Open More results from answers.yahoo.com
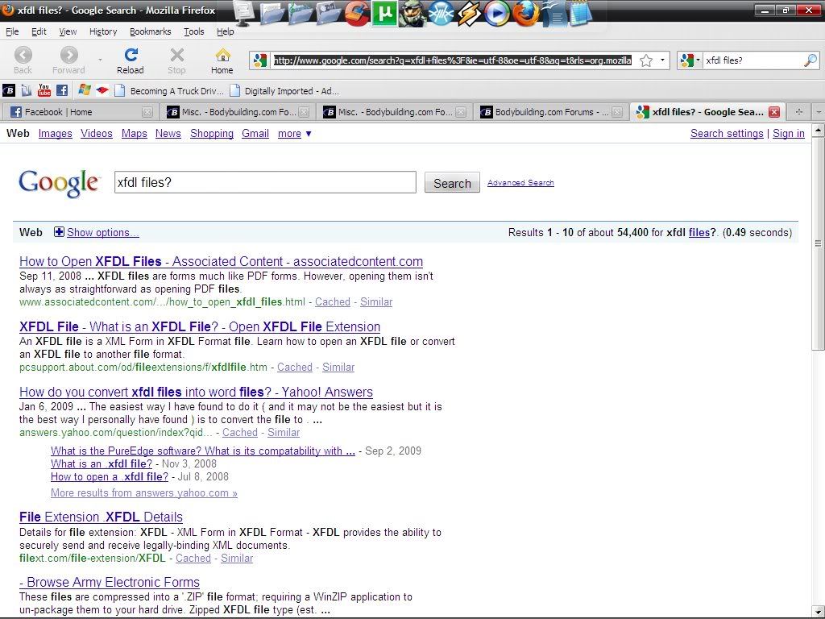 point(144,492)
